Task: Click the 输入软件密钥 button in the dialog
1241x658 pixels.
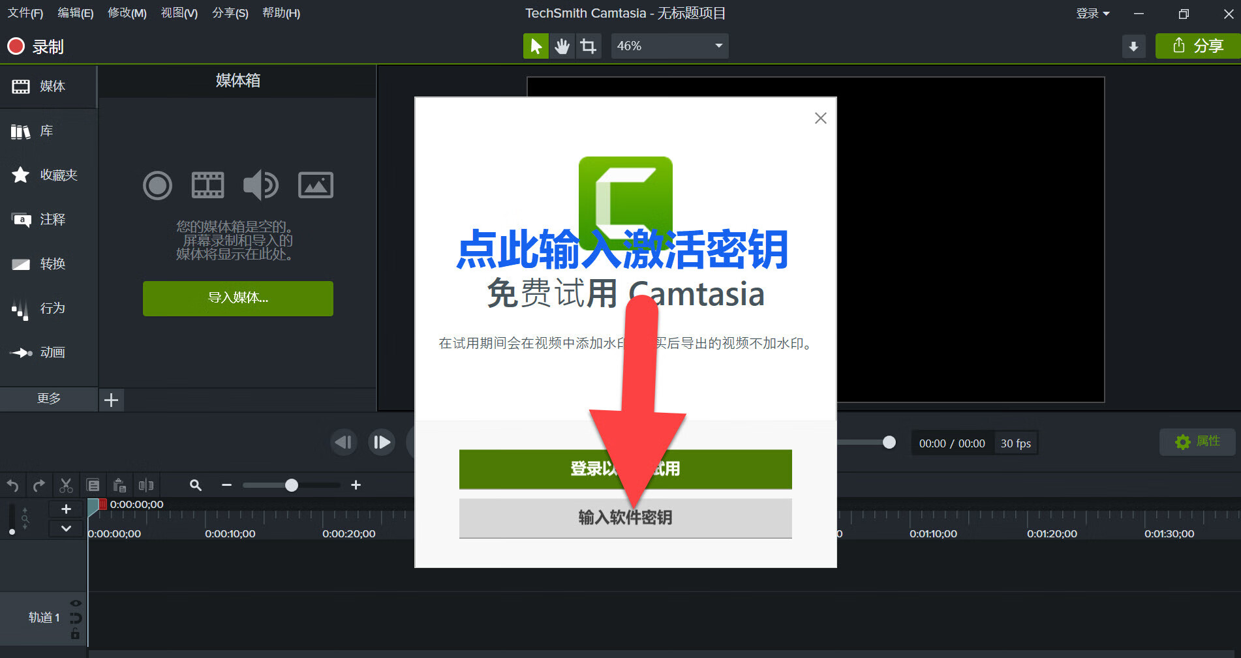Action: [x=625, y=518]
